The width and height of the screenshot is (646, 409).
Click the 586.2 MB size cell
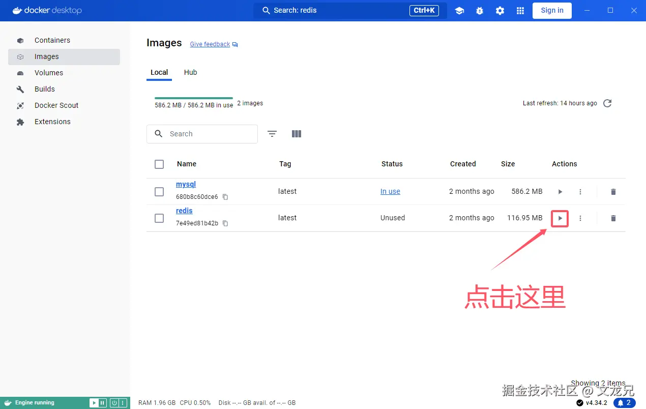point(527,191)
